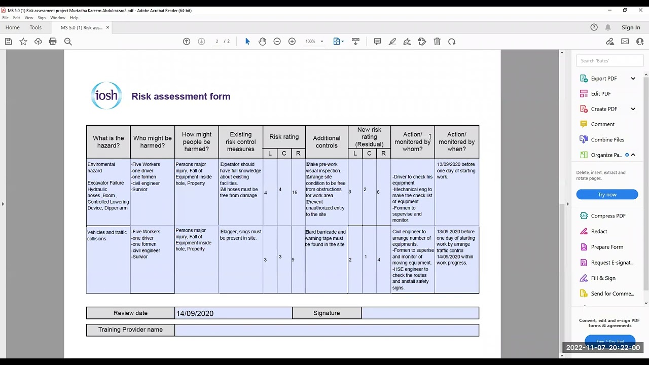Open the Request E-signatures tool
The width and height of the screenshot is (649, 365).
coord(611,263)
